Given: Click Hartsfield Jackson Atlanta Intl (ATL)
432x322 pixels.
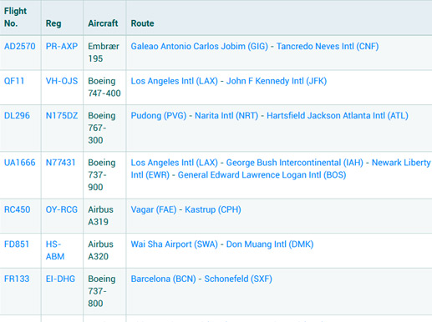Looking at the screenshot, I should click(338, 115).
